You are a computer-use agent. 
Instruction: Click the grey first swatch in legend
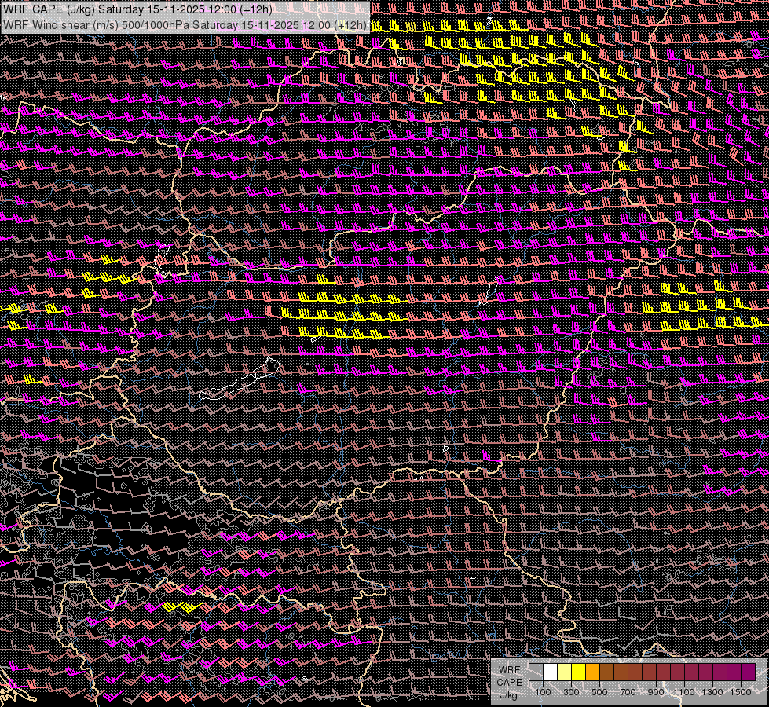[x=536, y=672]
